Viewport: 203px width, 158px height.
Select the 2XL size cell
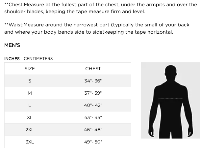(x=30, y=130)
